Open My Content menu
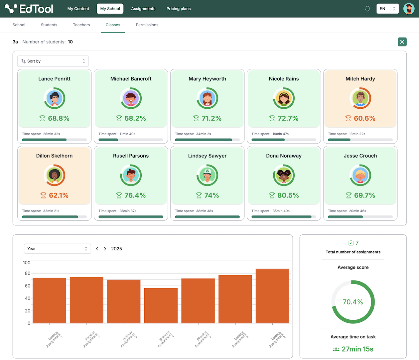Image resolution: width=419 pixels, height=360 pixels. tap(78, 9)
